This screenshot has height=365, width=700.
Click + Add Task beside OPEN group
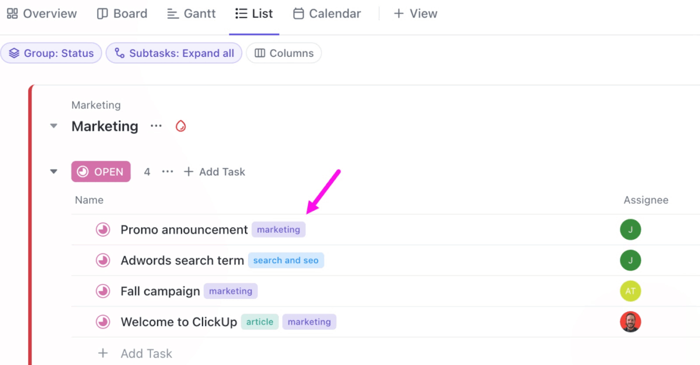coord(214,172)
